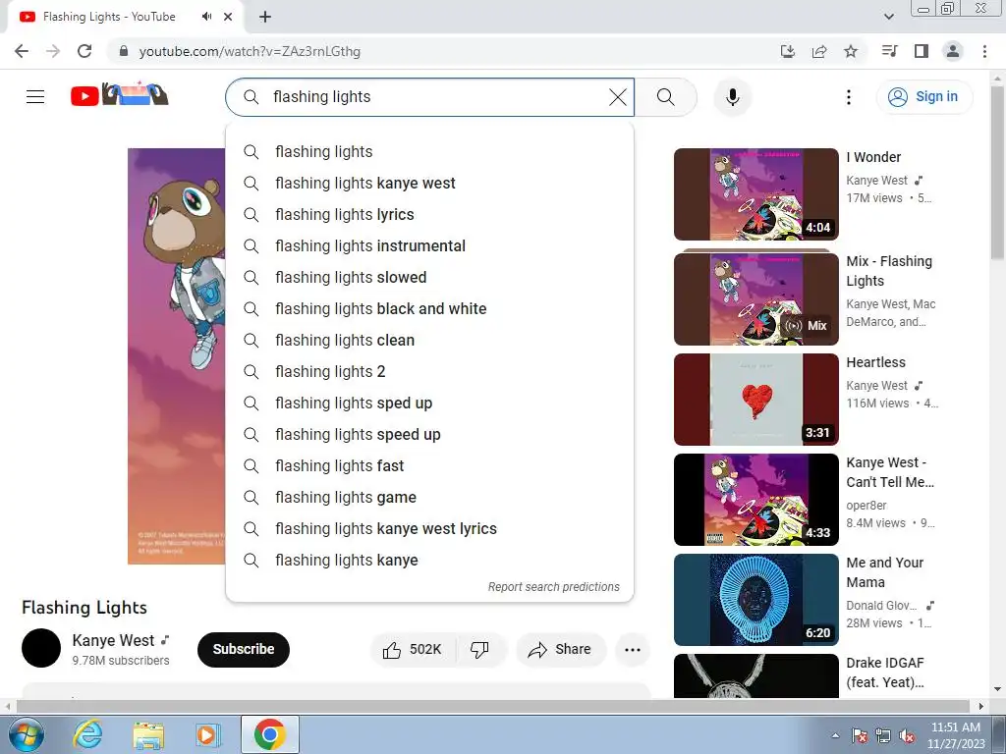
Task: Click the flashing lights search field
Action: (430, 97)
